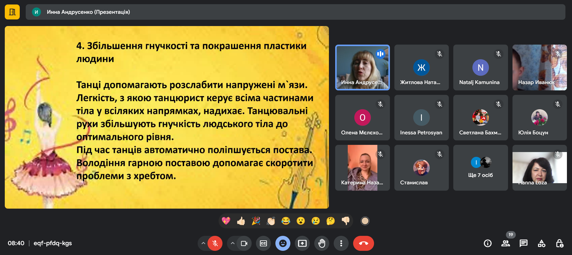Raise your hand in the meeting

(x=322, y=243)
